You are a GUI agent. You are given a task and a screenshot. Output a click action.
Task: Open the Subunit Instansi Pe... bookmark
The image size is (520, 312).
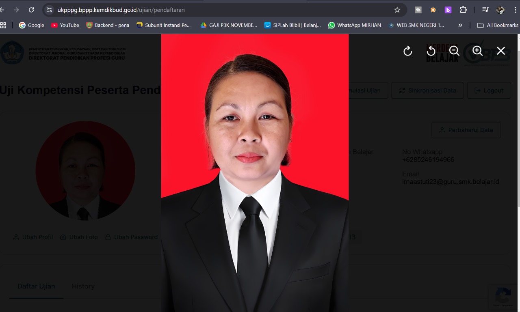(163, 25)
